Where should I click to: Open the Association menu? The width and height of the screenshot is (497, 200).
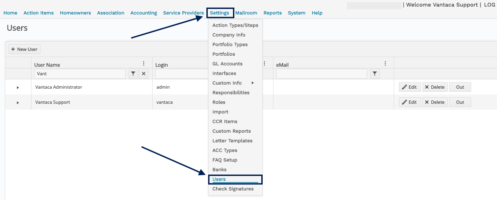coord(111,13)
